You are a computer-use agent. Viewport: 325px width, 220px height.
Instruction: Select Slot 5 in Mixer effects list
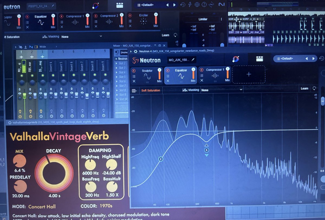[122, 77]
